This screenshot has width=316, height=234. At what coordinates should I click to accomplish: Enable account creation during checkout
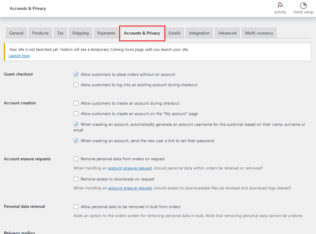tap(76, 103)
